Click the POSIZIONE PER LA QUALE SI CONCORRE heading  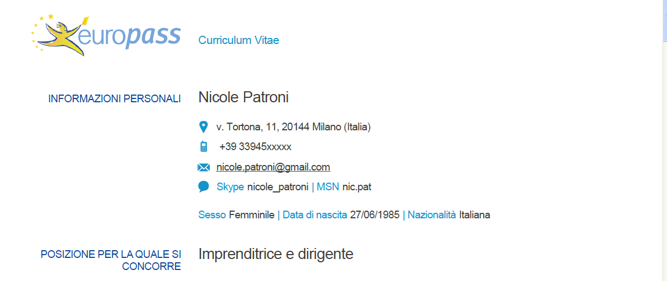coord(111,260)
